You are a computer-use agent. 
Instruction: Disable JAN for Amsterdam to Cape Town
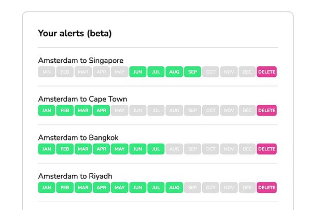47,110
